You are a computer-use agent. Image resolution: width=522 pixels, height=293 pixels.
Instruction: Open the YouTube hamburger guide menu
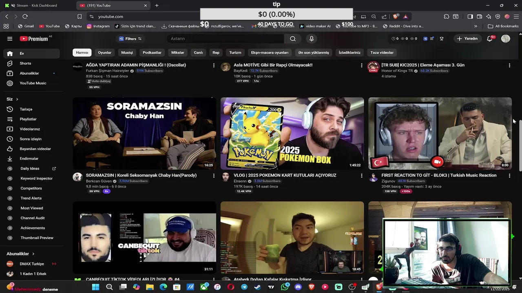[10, 39]
